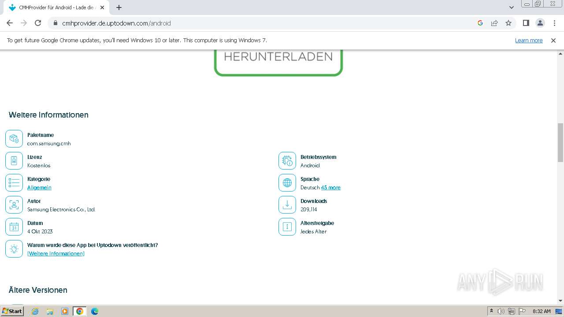Click scrollbar down arrow

[560, 301]
